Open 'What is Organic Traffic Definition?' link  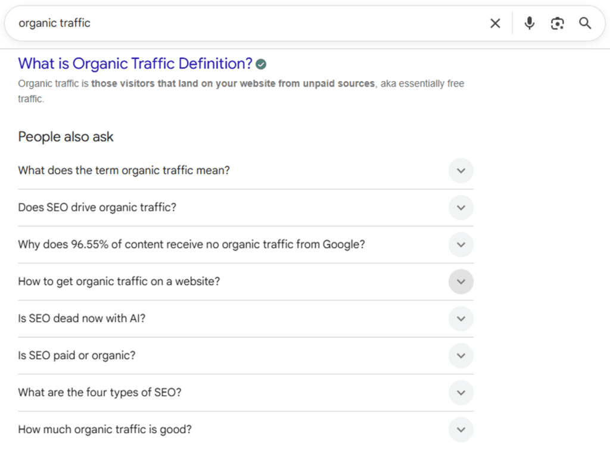pyautogui.click(x=135, y=63)
